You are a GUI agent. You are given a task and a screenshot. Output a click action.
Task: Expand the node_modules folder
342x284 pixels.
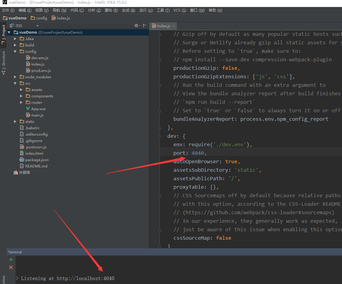click(x=15, y=77)
